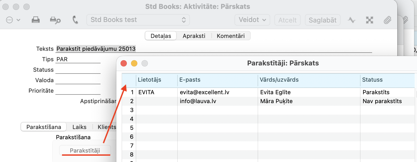Image resolution: width=417 pixels, height=162 pixels.
Task: Close the Parakstītāji window with red button
Action: coord(124,63)
